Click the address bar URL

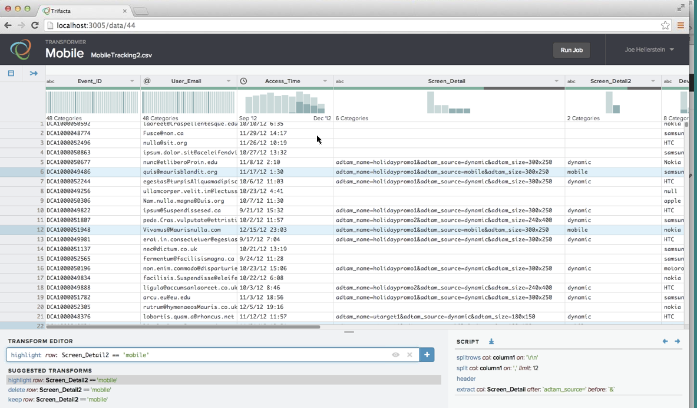coord(95,25)
